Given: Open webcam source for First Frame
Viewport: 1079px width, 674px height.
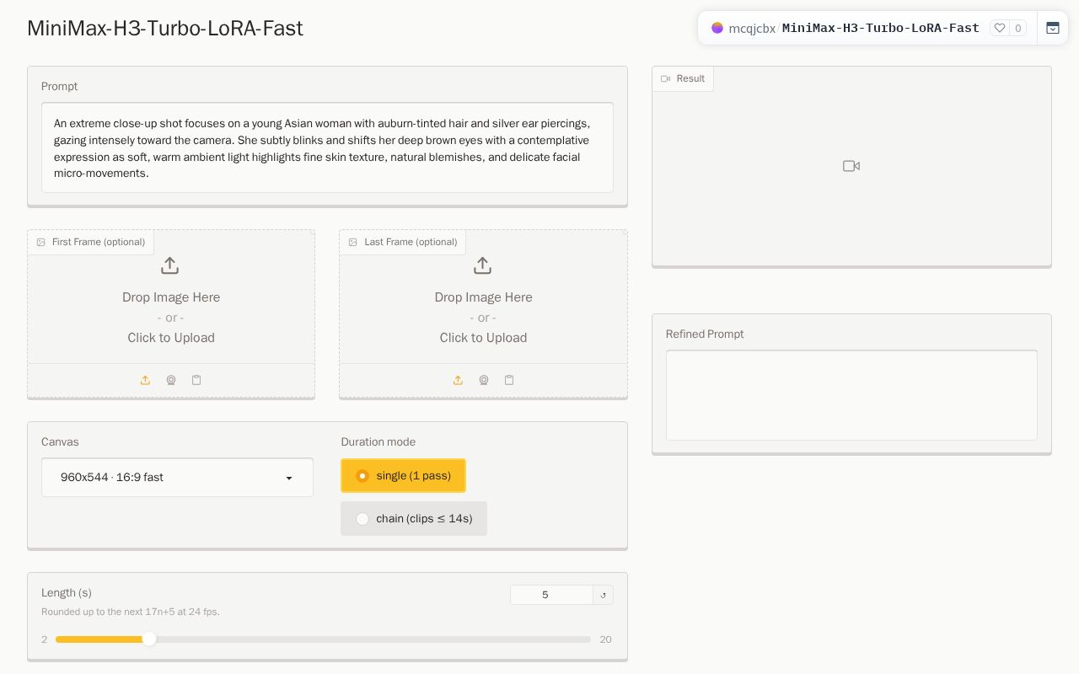Looking at the screenshot, I should click(171, 380).
